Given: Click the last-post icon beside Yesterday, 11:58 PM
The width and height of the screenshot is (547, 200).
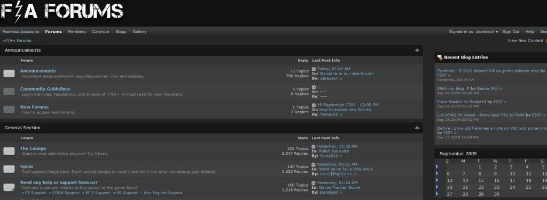Looking at the screenshot, I should pyautogui.click(x=314, y=146).
